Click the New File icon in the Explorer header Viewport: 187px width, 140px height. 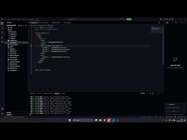click(x=19, y=25)
